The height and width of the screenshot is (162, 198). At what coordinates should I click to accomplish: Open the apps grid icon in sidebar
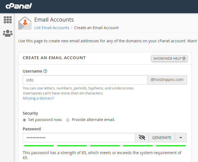click(8, 20)
